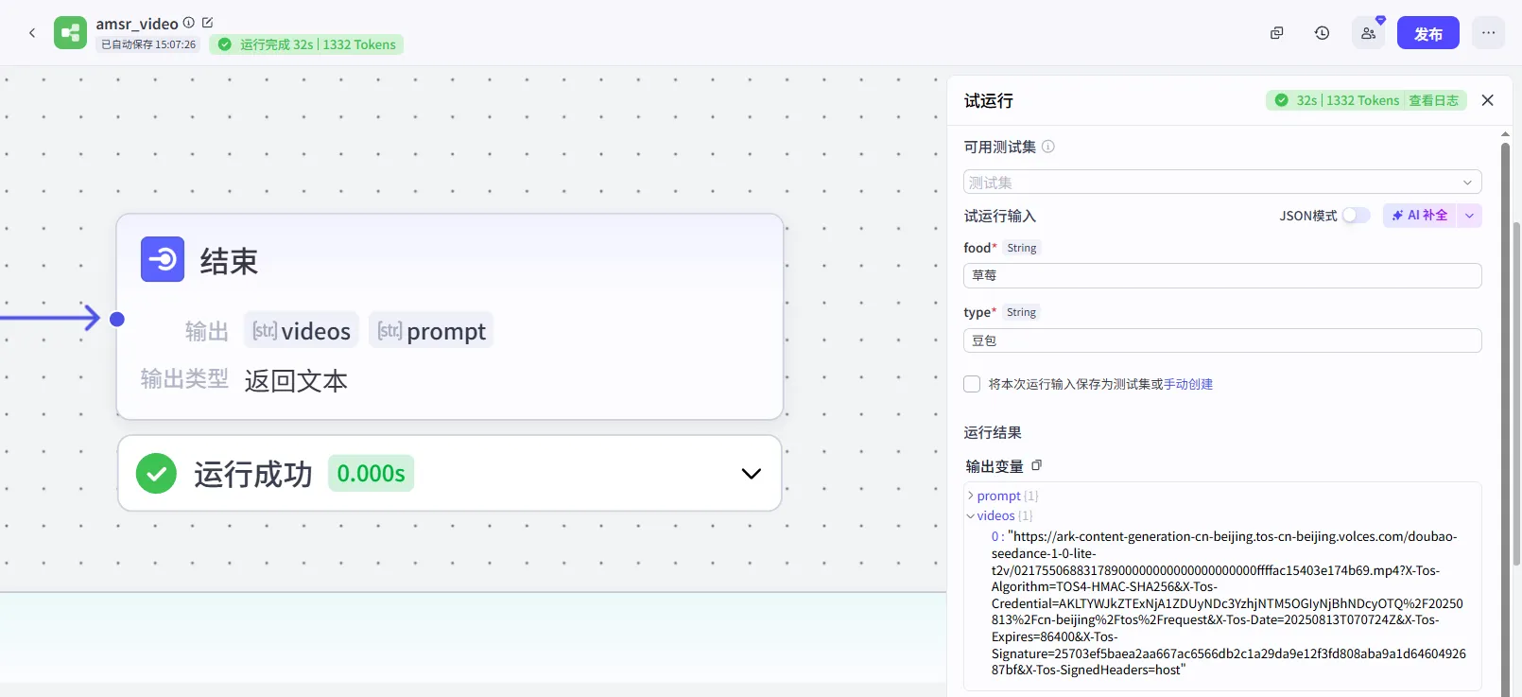1522x697 pixels.
Task: Click the video URL output text
Action: coord(1229,603)
